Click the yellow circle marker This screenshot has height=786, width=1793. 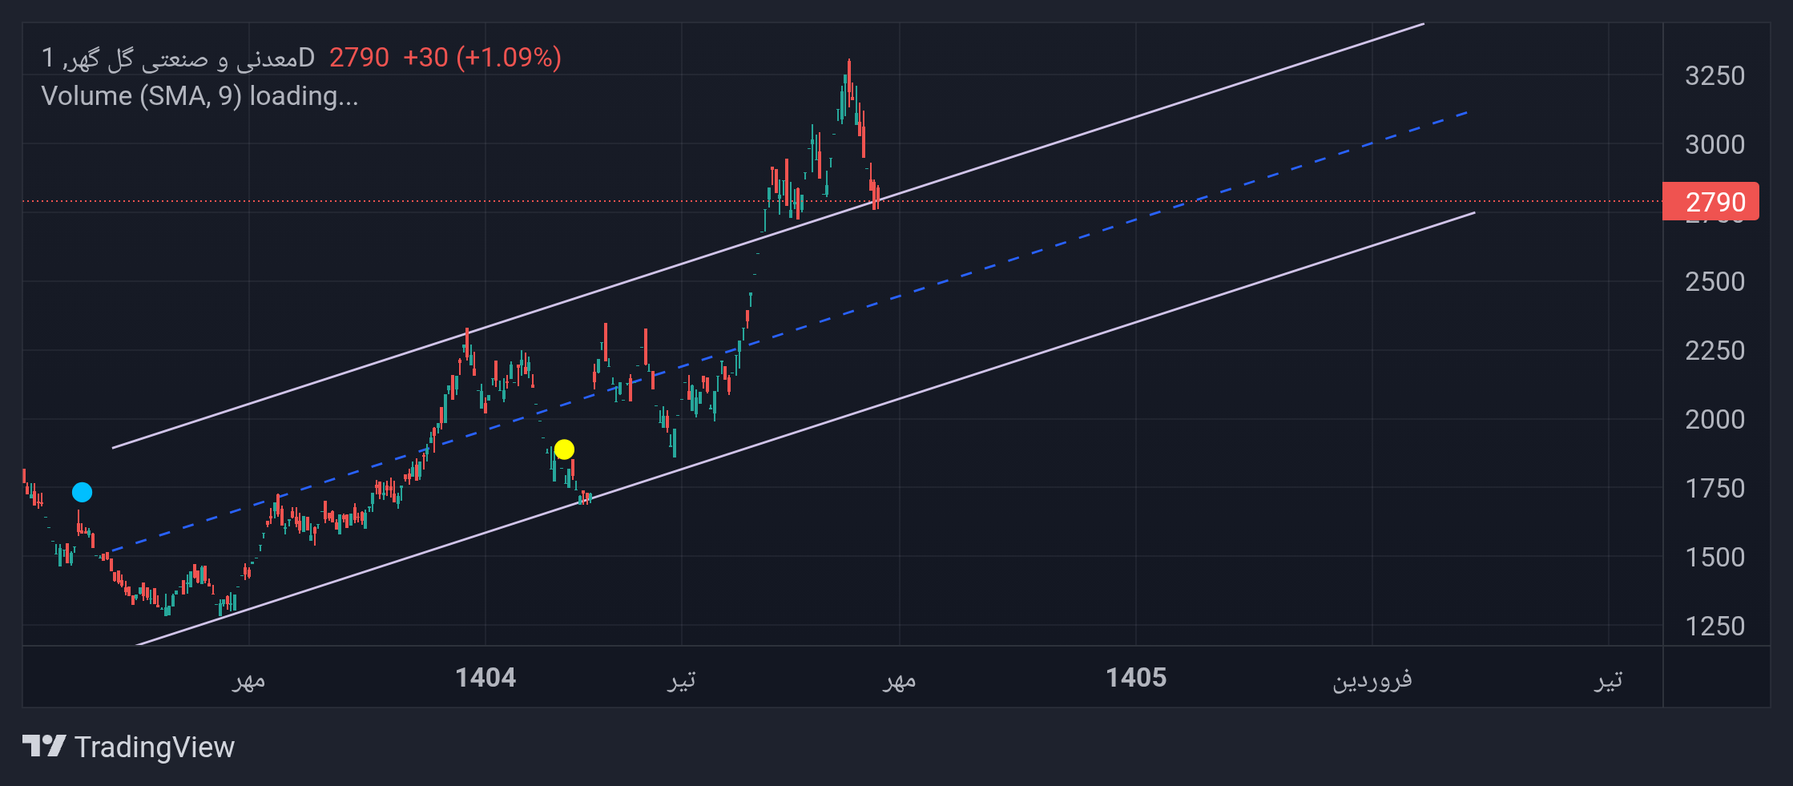564,449
